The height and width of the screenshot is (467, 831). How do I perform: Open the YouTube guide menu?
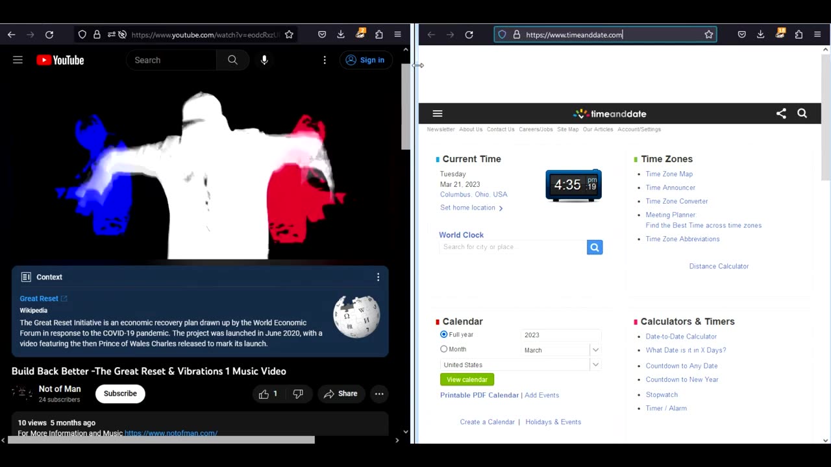18,60
